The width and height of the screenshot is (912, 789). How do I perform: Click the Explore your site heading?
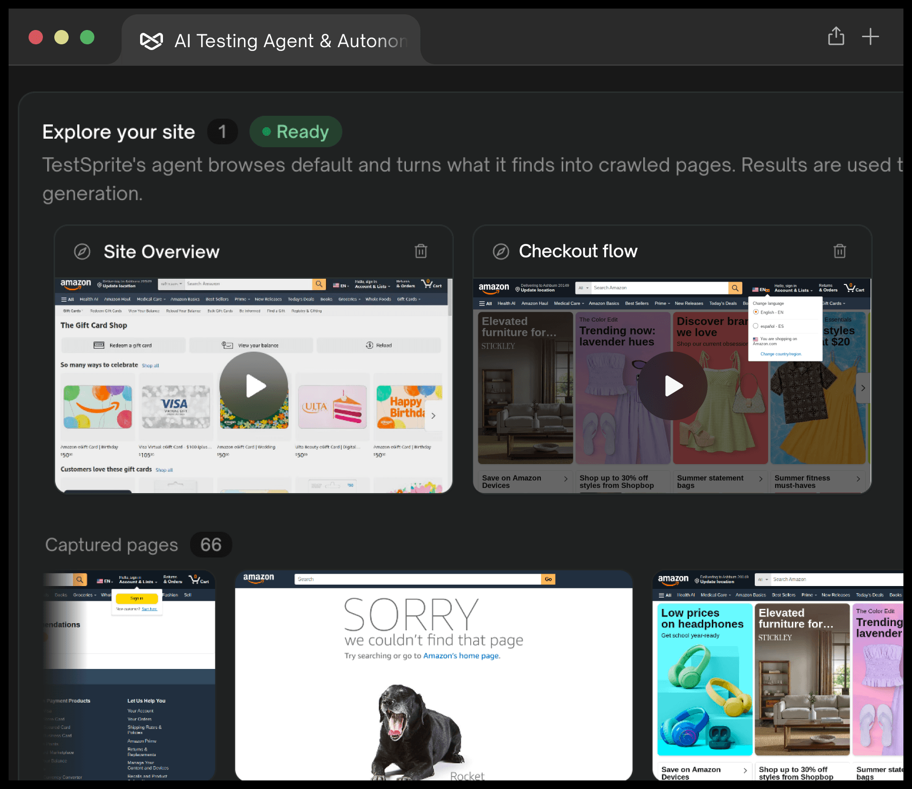coord(119,132)
